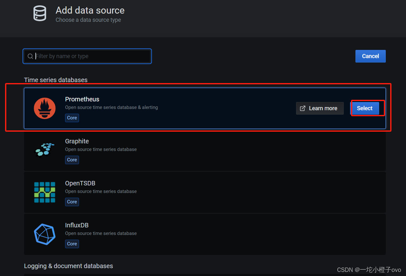Click the Core badge under InfluxDB
Image resolution: width=406 pixels, height=276 pixels.
(72, 244)
